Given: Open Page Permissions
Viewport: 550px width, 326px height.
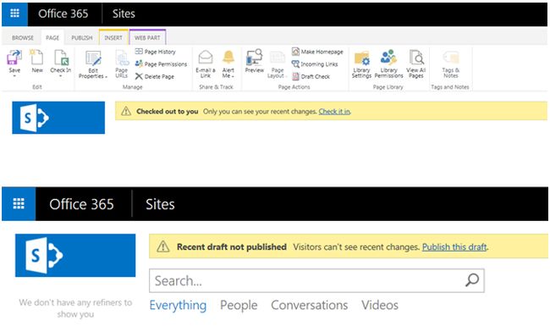Looking at the screenshot, I should (x=161, y=64).
